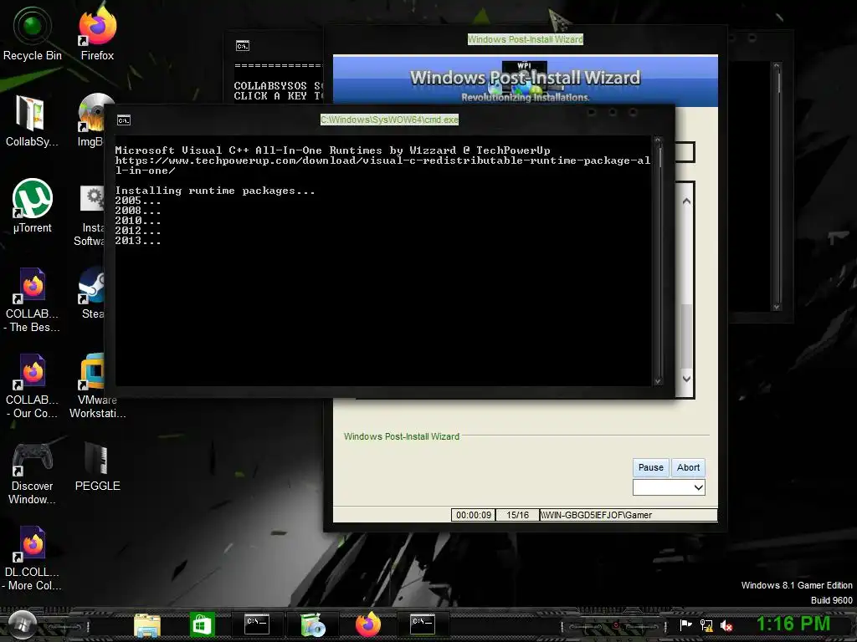Open the Windows Store taskbar icon
Image resolution: width=857 pixels, height=642 pixels.
click(203, 624)
